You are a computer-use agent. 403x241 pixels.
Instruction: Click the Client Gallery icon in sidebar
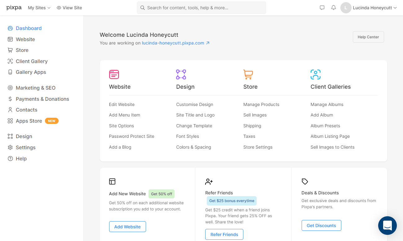coord(10,61)
